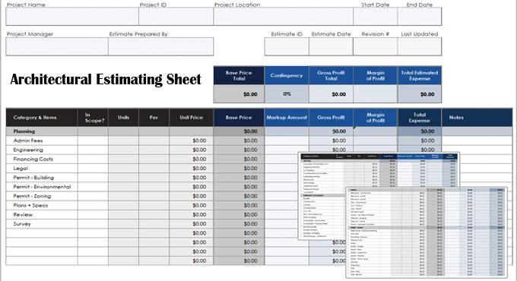Image resolution: width=517 pixels, height=281 pixels.
Task: Click the Total Expense cell for Planning
Action: pyautogui.click(x=420, y=131)
